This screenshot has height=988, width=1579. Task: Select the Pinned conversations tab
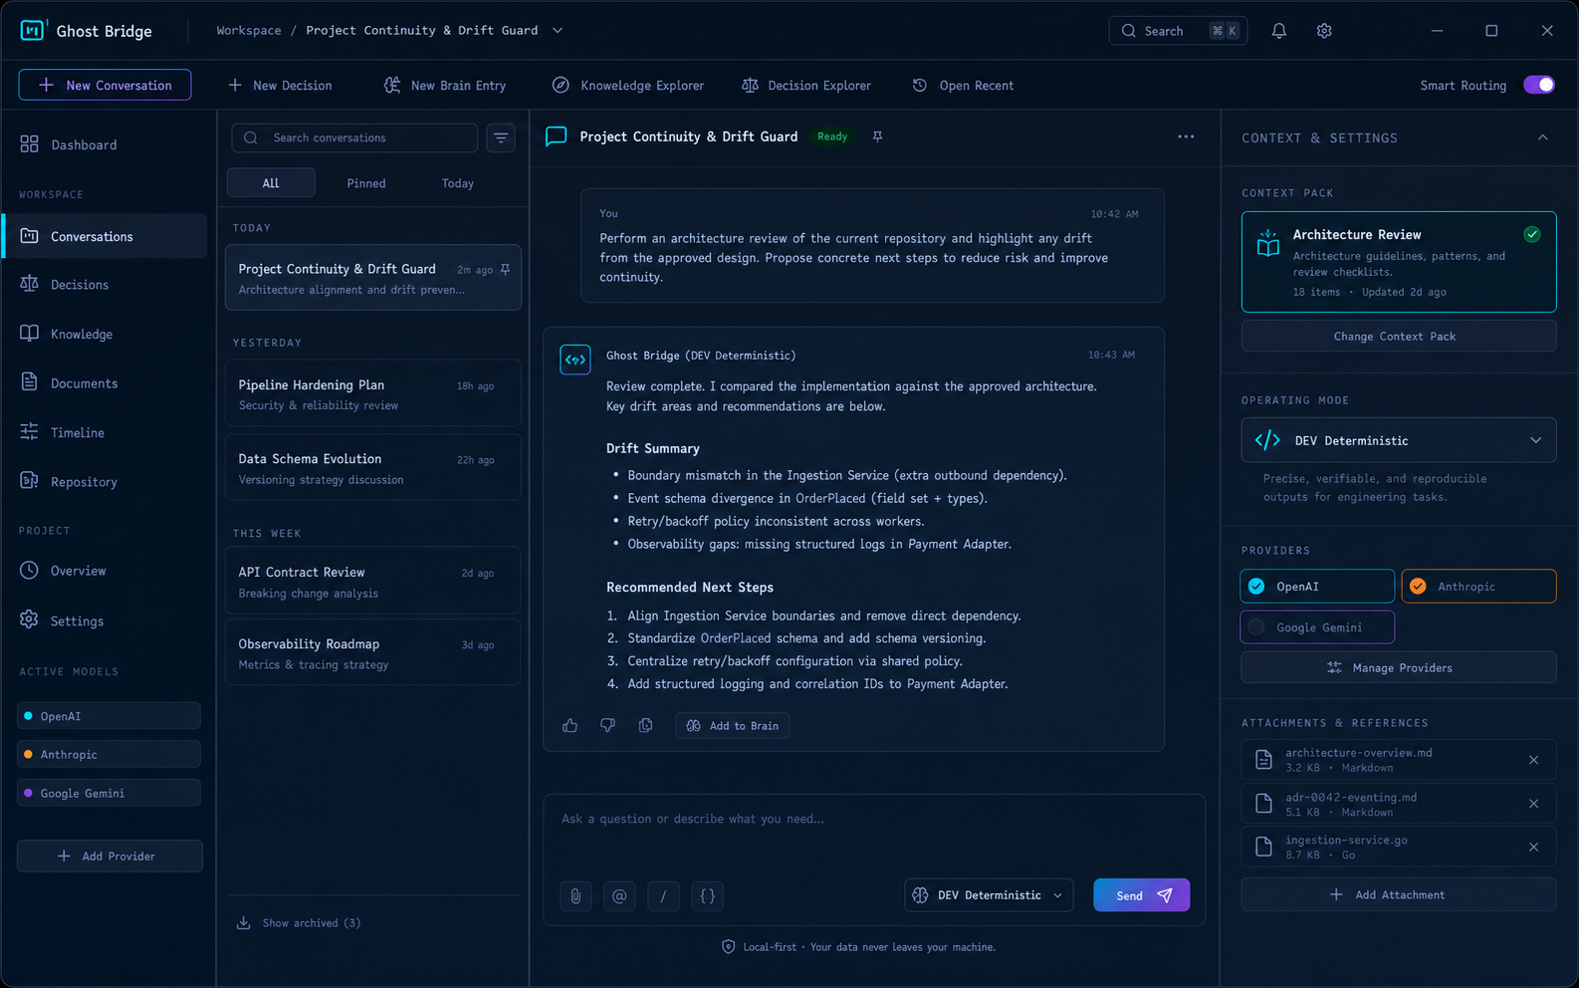[366, 183]
